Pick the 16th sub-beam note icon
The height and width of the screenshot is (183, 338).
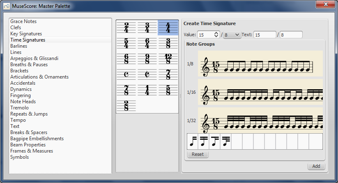tap(215, 141)
